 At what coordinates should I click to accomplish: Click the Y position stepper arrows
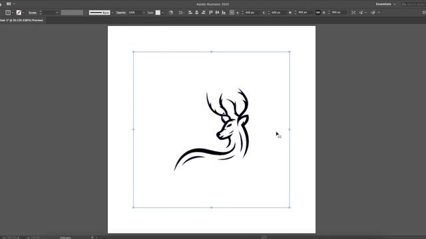[x=269, y=13]
